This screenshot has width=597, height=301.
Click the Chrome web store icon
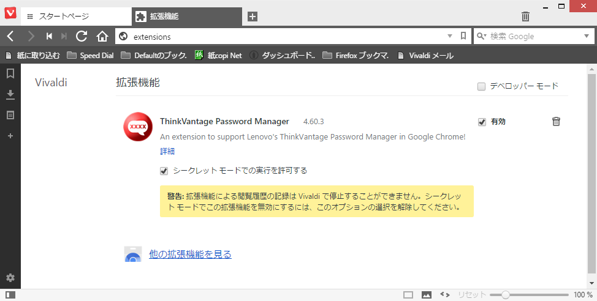[x=133, y=255]
